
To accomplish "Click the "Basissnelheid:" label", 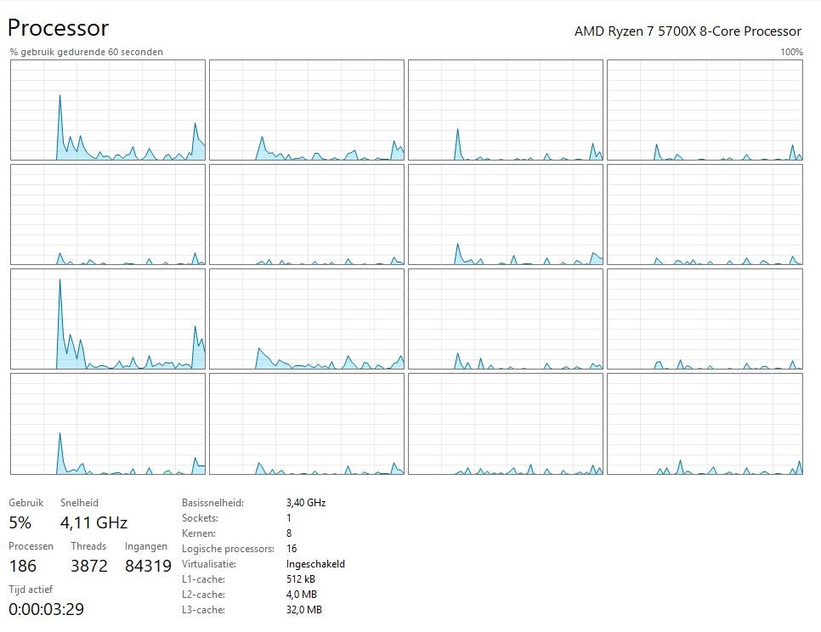I will pyautogui.click(x=212, y=503).
